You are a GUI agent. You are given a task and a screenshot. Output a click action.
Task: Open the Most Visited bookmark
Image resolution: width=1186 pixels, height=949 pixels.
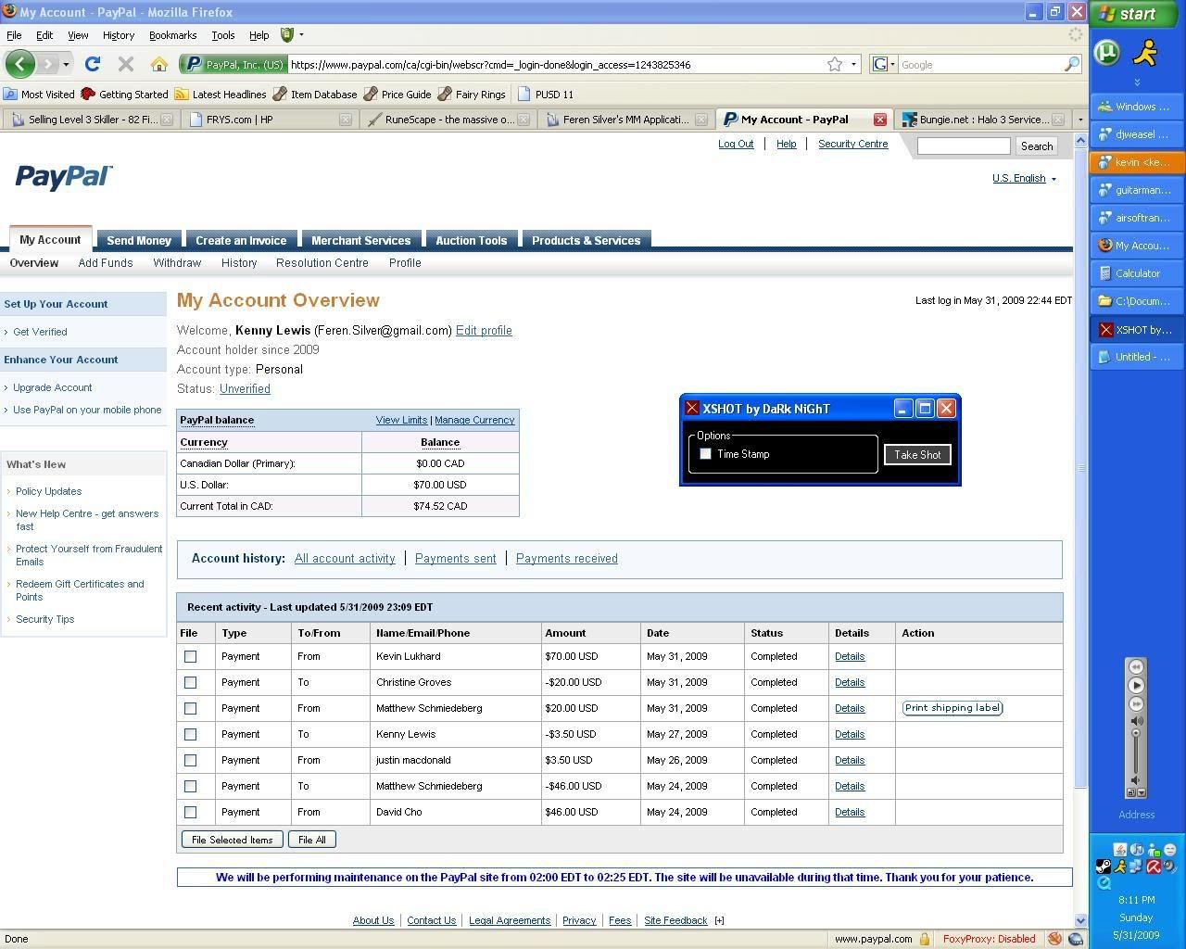(39, 94)
